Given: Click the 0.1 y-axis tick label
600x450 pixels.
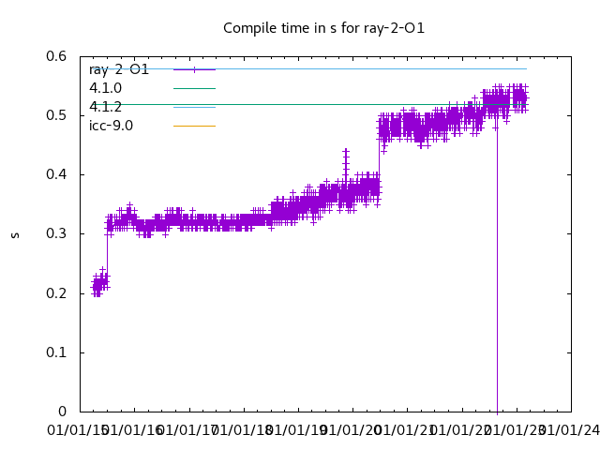Looking at the screenshot, I should coord(56,352).
